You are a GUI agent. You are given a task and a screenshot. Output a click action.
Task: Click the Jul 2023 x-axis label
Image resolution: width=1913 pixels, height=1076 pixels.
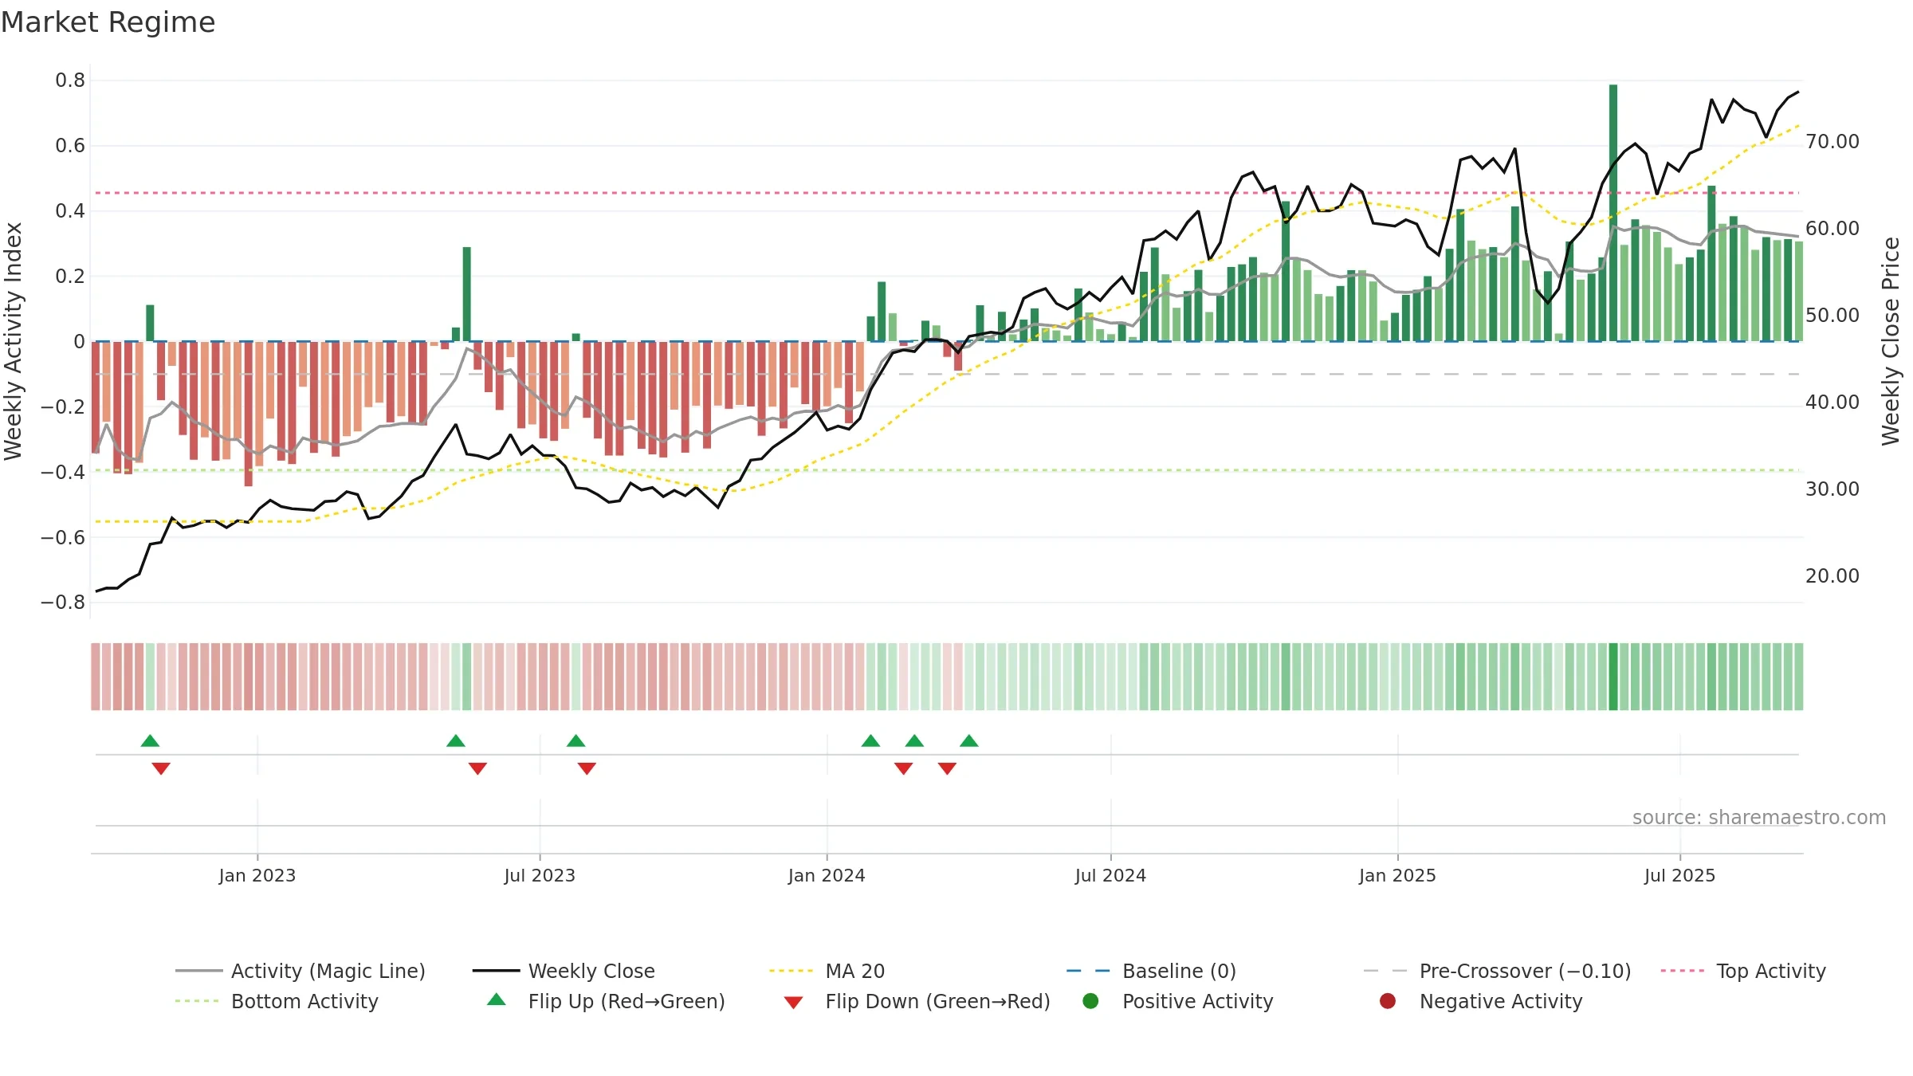click(x=540, y=875)
